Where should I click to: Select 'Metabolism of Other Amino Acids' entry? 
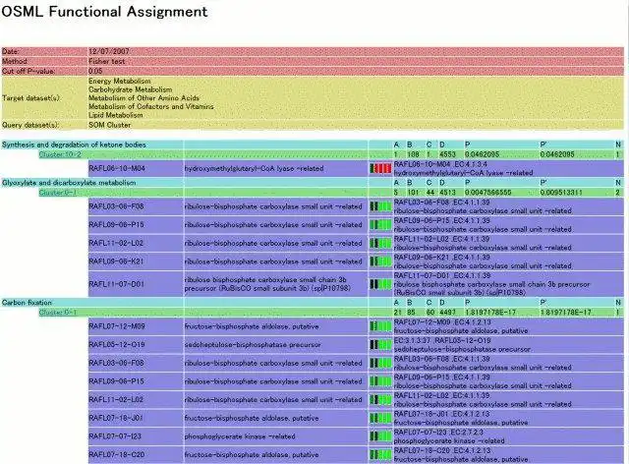click(143, 98)
